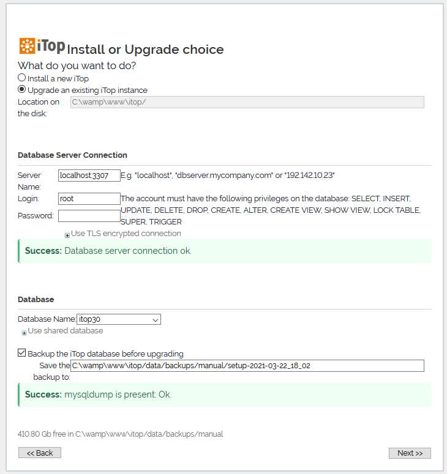447x474 pixels.
Task: Expand the Use shared database plus icon
Action: (24, 332)
